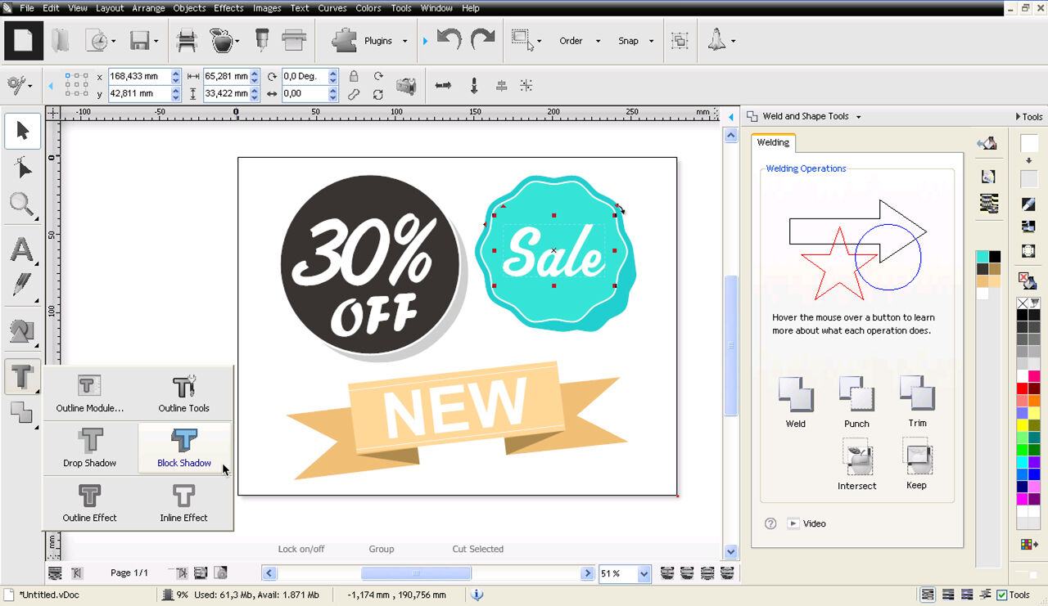Open the Effects menu

(228, 8)
